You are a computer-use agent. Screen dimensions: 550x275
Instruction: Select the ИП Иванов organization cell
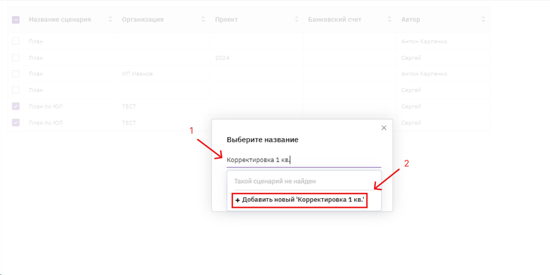pos(164,74)
